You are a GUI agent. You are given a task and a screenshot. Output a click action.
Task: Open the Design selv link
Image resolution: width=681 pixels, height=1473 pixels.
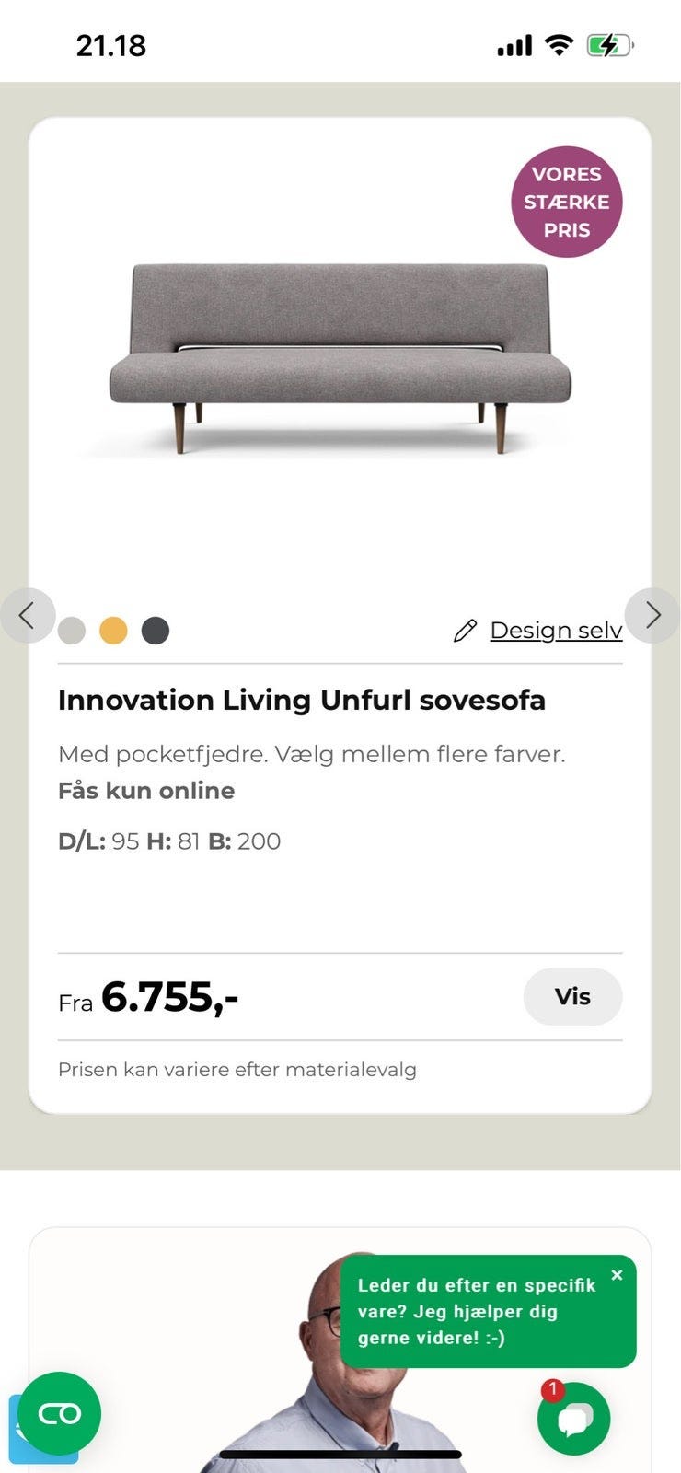556,631
